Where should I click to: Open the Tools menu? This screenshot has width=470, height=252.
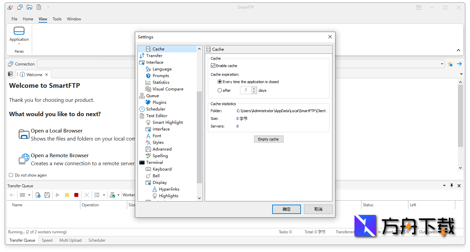[x=57, y=19]
